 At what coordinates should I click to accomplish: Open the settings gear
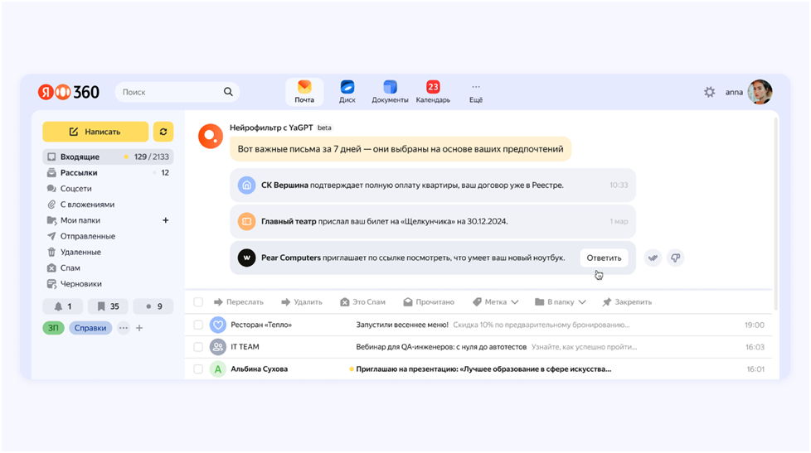click(x=710, y=92)
